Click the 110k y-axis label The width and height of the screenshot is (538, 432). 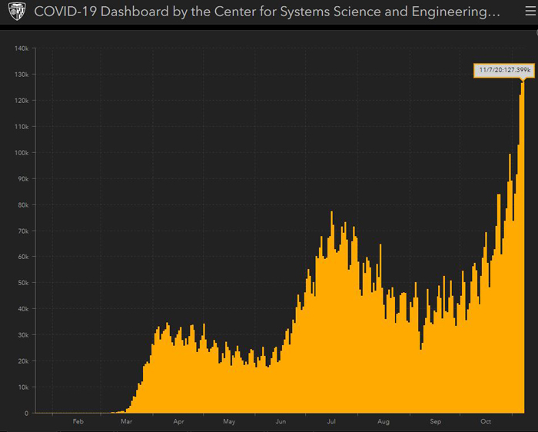point(22,127)
